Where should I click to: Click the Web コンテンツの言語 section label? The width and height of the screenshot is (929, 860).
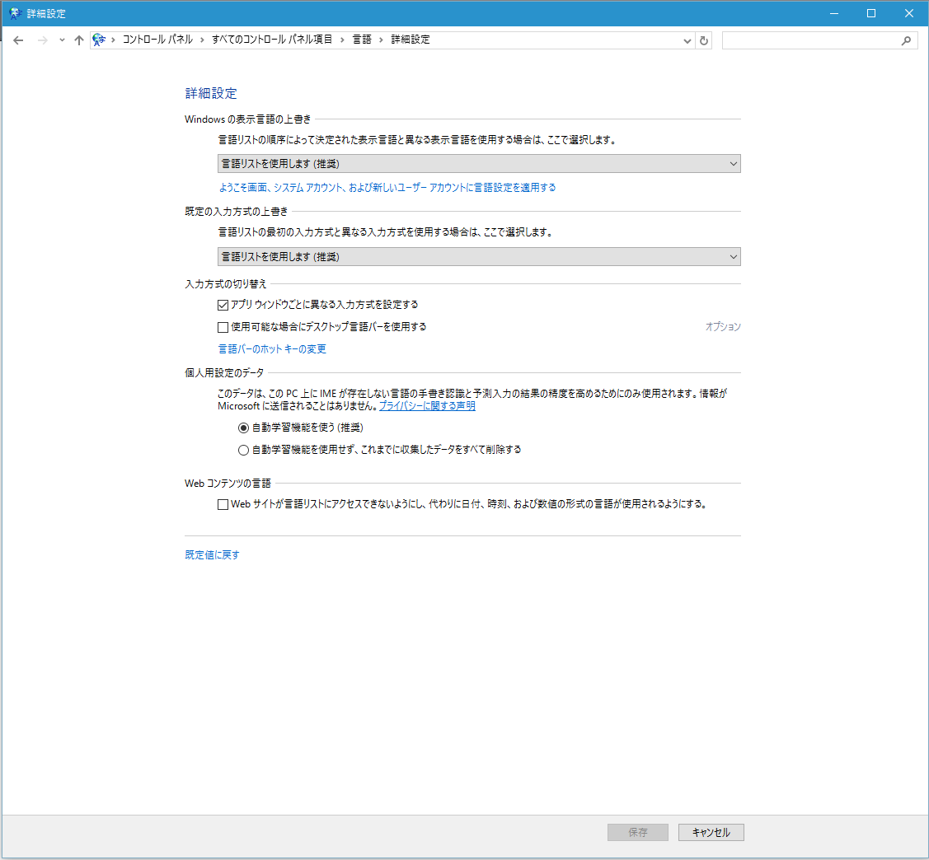[x=228, y=483]
